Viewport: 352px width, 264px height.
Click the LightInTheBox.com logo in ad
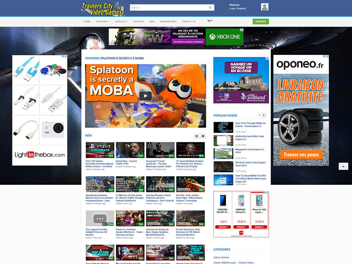click(x=40, y=155)
